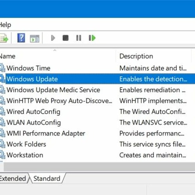Screen dimensions: 195x195
Task: Select the Wired AutoConfig service
Action: coord(34,112)
